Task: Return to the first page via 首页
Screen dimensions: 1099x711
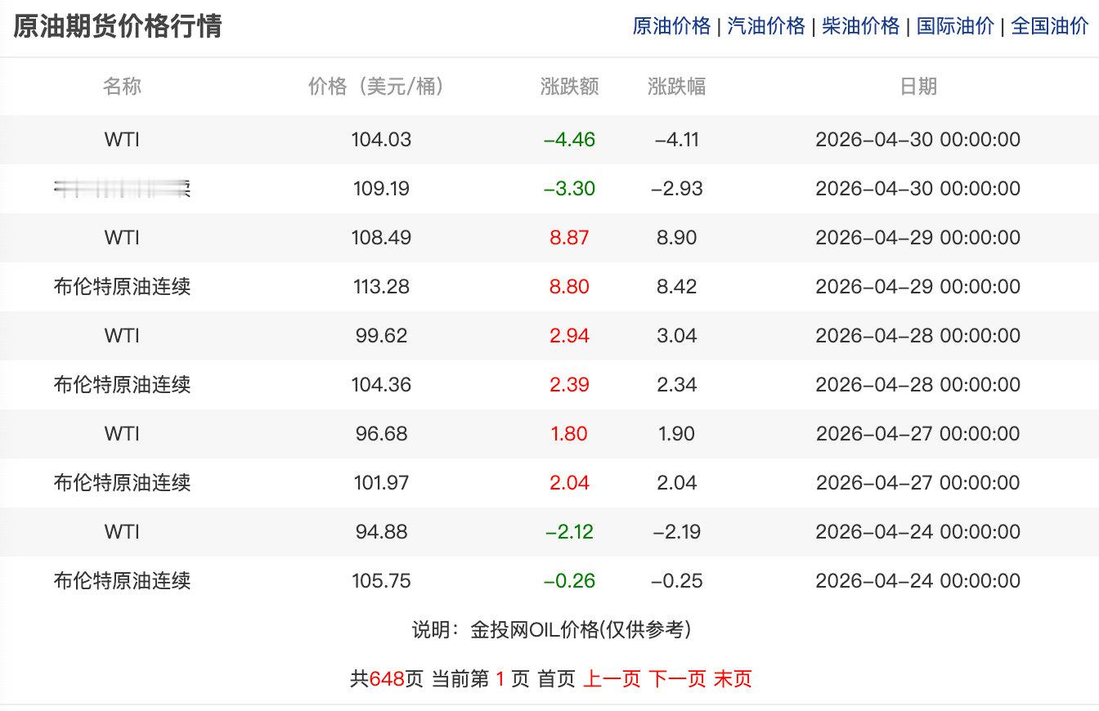Action: click(559, 679)
